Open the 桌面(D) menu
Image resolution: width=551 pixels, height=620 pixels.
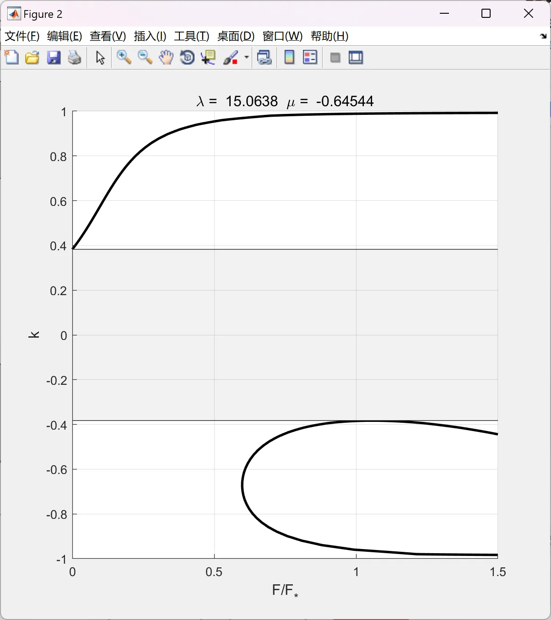click(x=236, y=36)
